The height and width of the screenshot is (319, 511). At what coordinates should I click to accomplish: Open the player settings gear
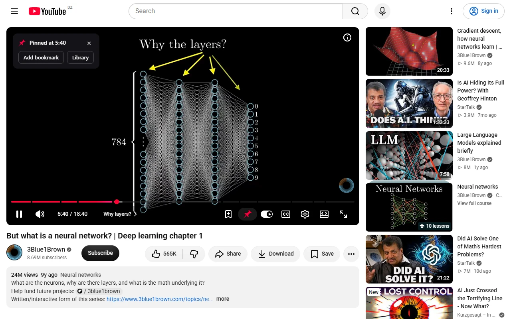coord(305,214)
